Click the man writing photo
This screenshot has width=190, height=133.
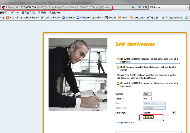tap(78, 75)
